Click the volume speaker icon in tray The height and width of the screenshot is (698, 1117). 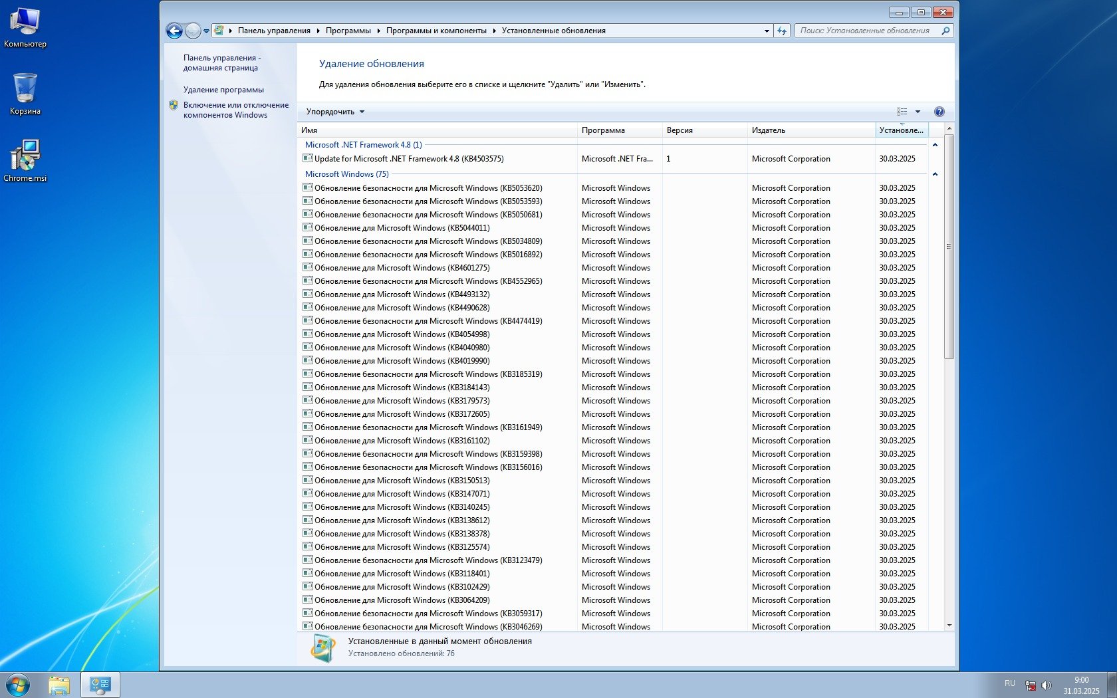pos(1047,685)
